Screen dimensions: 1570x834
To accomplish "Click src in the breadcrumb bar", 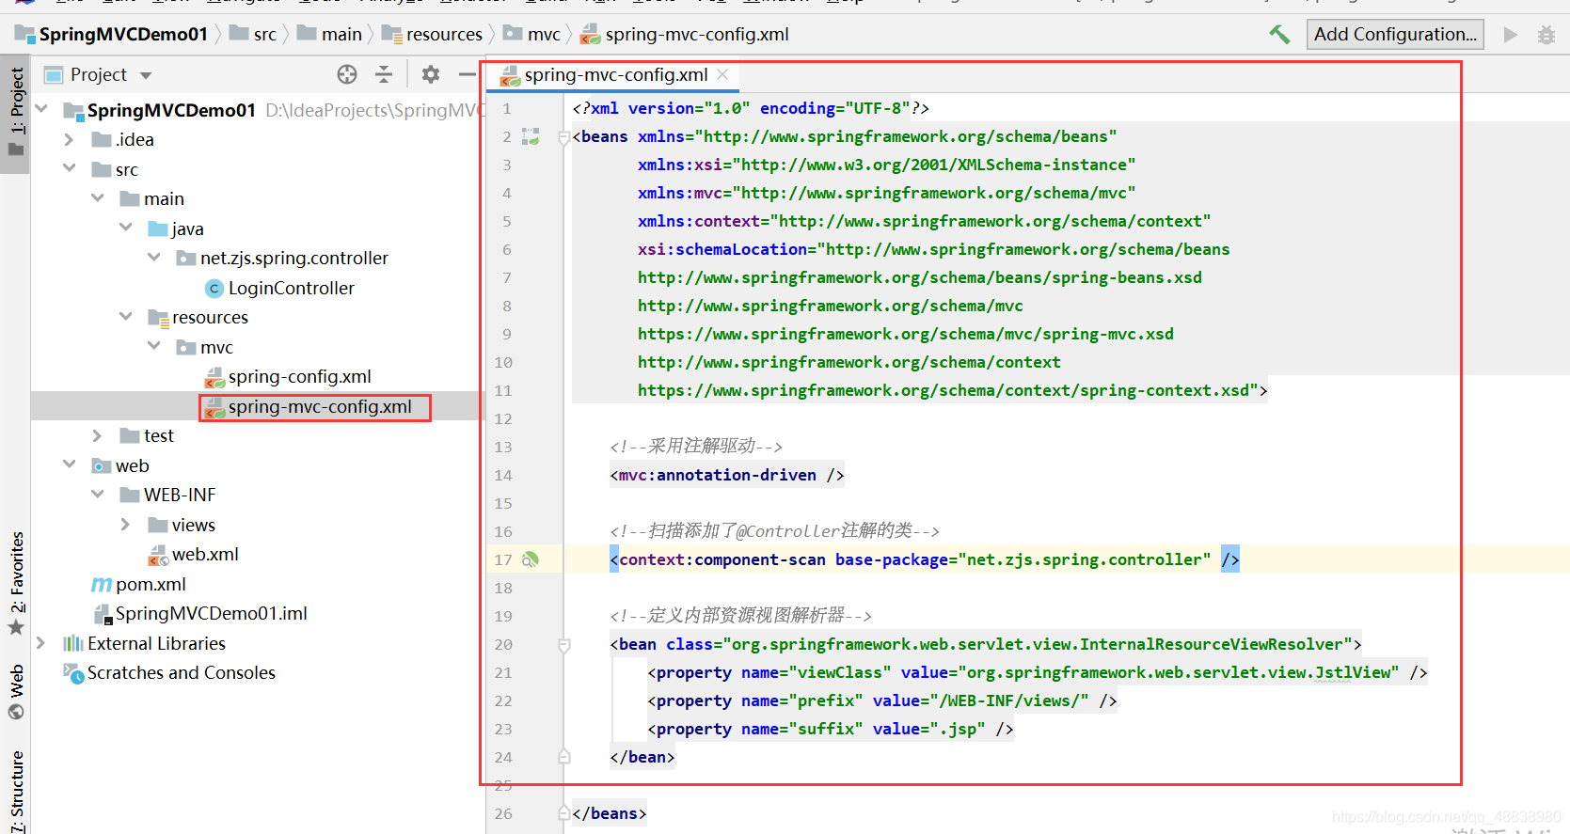I will (265, 35).
